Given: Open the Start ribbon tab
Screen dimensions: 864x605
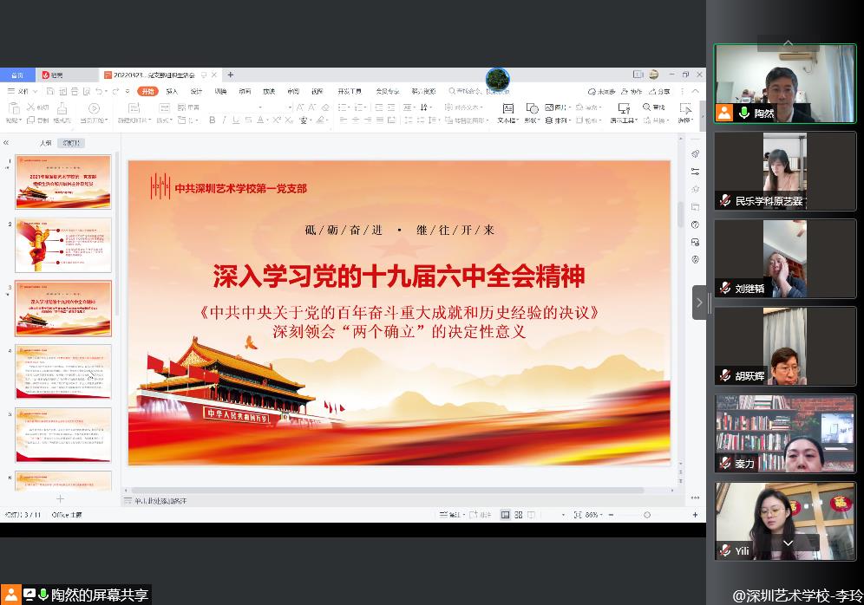Looking at the screenshot, I should click(147, 91).
